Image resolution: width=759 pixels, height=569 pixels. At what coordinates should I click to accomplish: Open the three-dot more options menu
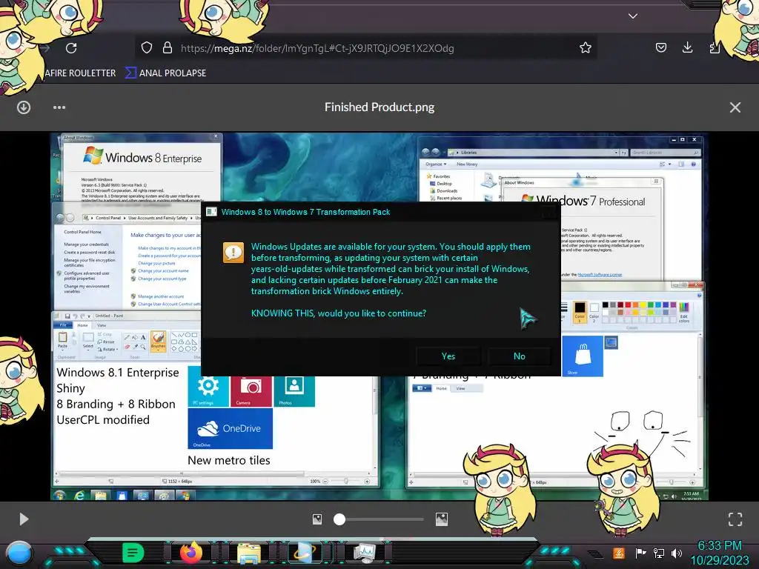59,107
